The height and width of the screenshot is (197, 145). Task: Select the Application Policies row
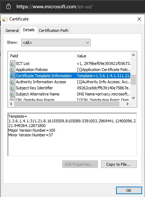point(70,70)
